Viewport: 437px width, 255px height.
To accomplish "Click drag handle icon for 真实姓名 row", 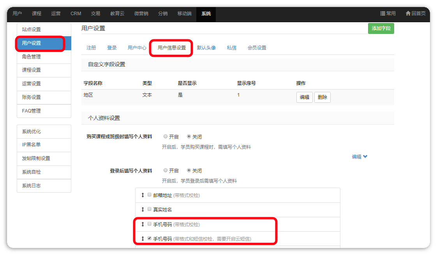I will click(143, 209).
